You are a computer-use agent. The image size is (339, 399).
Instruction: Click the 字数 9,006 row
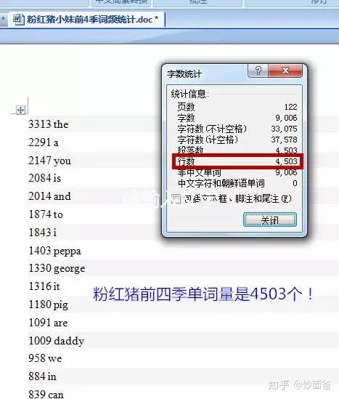(237, 118)
